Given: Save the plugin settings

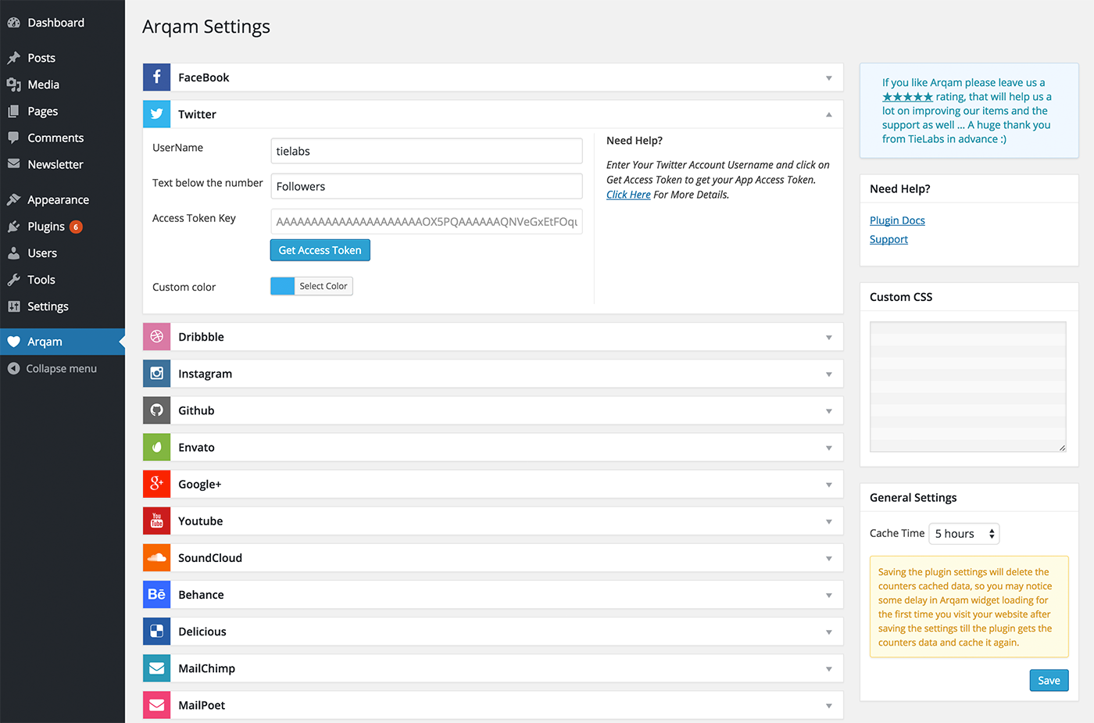Looking at the screenshot, I should (x=1049, y=680).
